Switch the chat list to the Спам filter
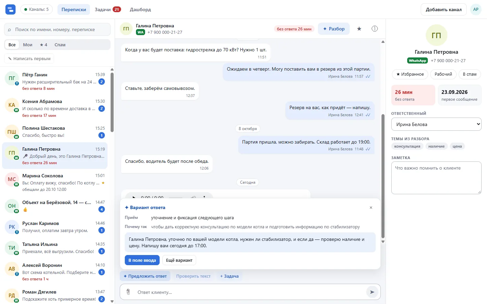 pyautogui.click(x=60, y=45)
